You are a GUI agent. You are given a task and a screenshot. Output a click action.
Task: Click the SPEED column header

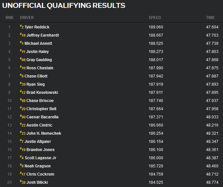tap(155, 18)
